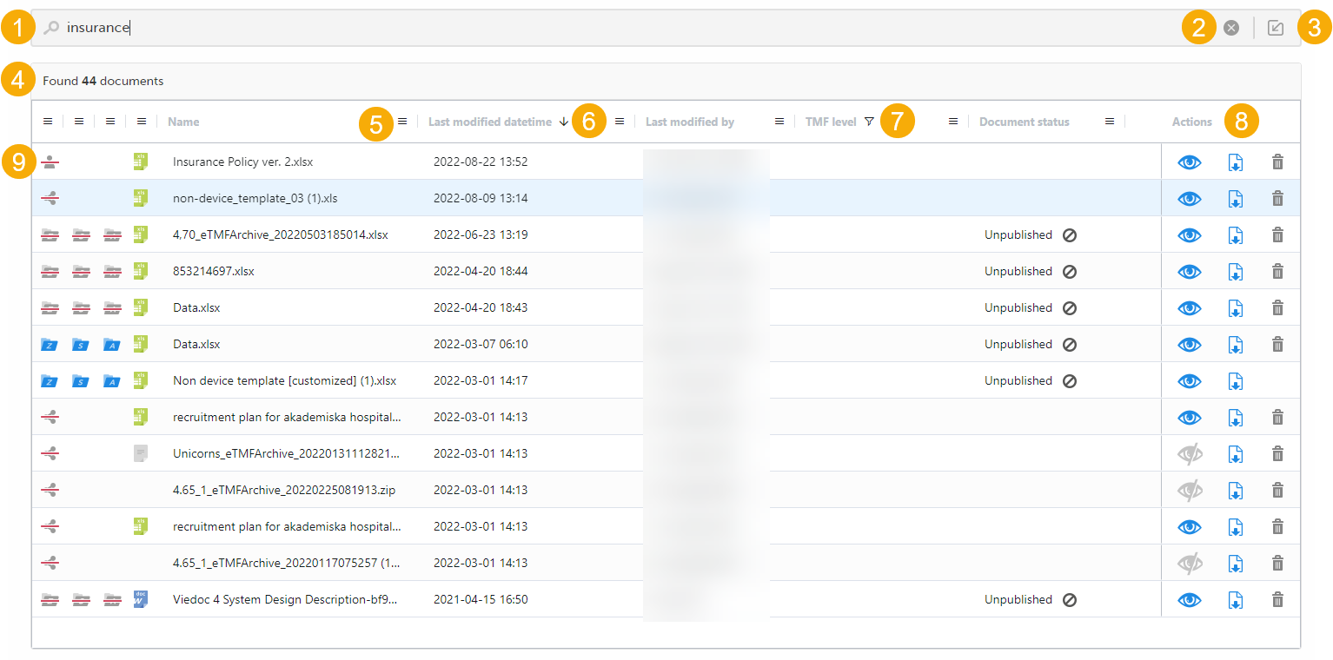Sort by Last modified datetime header
The width and height of the screenshot is (1333, 660).
pos(490,122)
